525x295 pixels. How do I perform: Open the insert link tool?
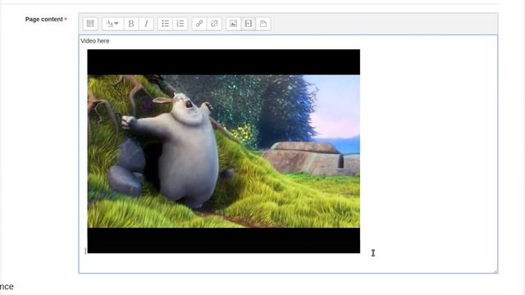coord(199,24)
